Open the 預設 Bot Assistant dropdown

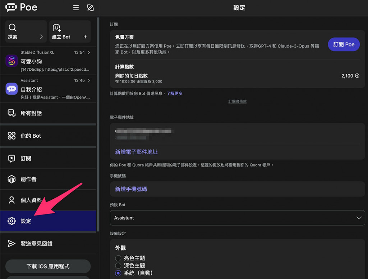(x=237, y=218)
